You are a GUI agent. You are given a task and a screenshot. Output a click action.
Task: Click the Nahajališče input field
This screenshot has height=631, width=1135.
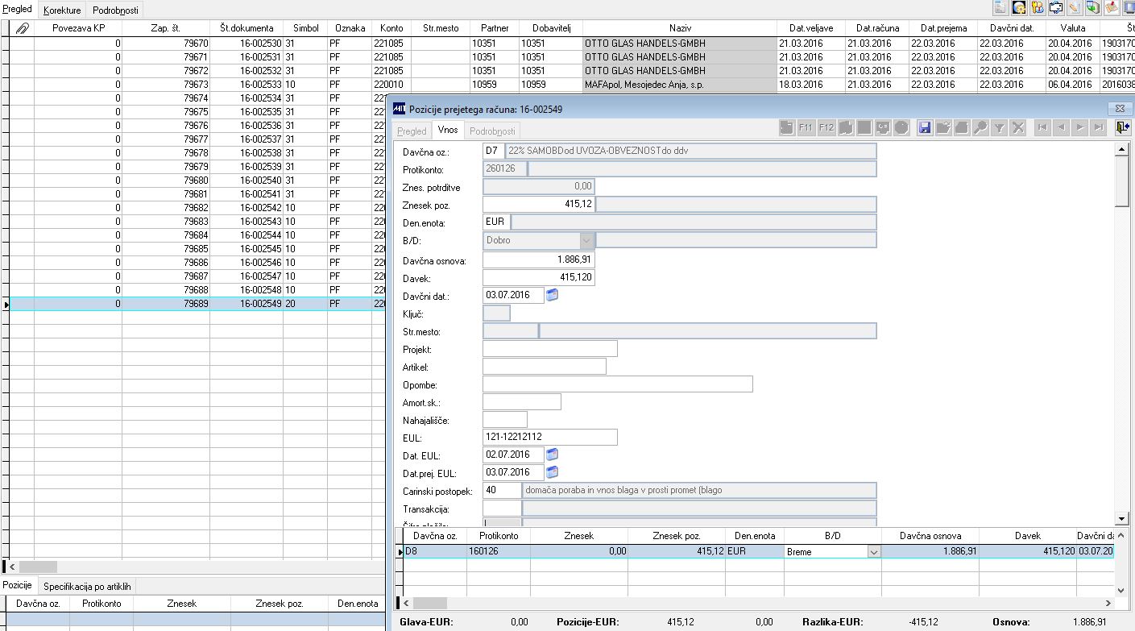point(504,419)
